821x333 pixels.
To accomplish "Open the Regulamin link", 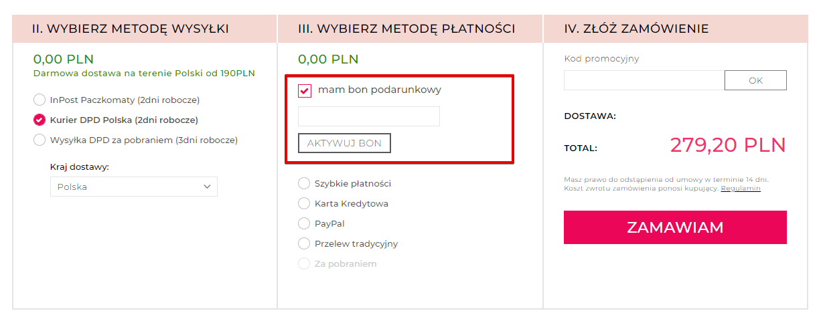I will coord(741,189).
